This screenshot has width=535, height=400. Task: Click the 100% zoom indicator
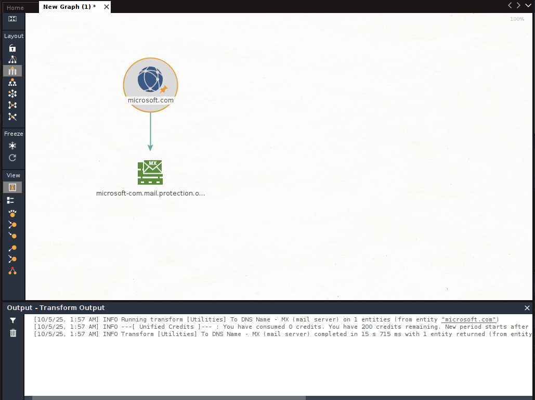517,19
